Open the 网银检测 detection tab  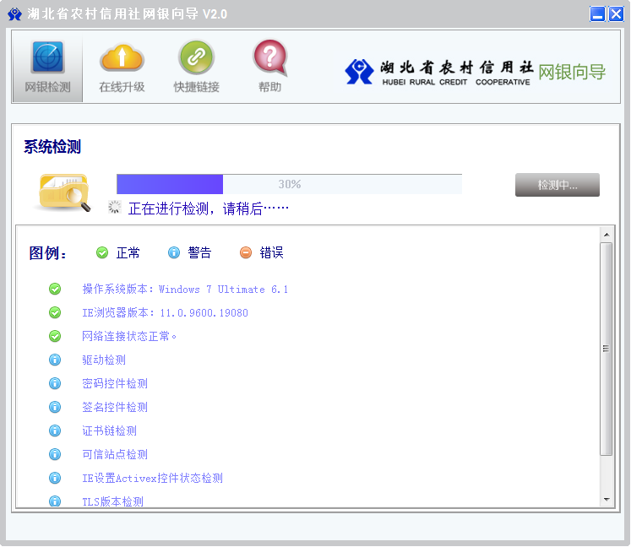pos(47,68)
